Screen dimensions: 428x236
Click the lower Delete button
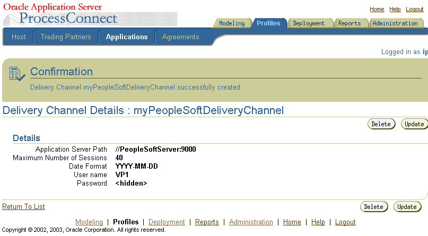click(374, 206)
